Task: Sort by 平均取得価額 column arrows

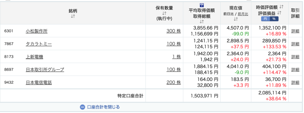Action: 202,22
